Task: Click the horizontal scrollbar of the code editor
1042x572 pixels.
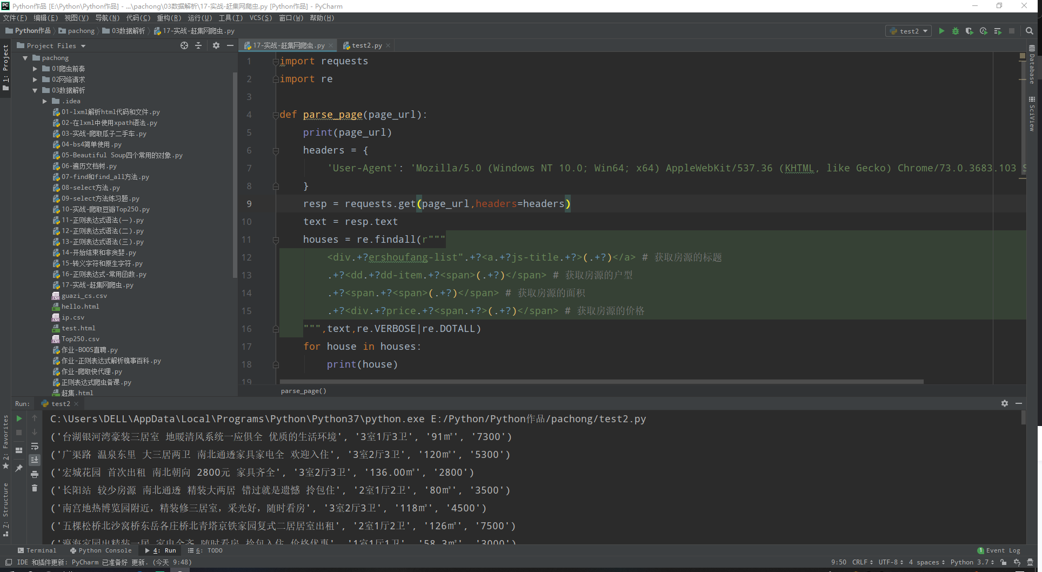Action: point(602,381)
